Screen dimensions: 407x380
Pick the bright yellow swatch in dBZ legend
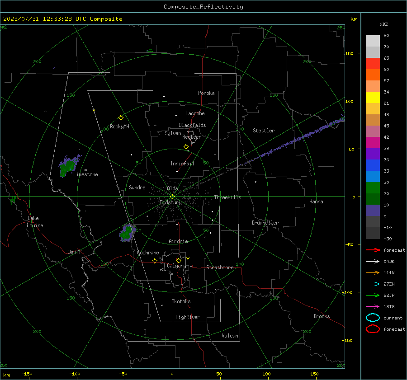[x=373, y=97]
